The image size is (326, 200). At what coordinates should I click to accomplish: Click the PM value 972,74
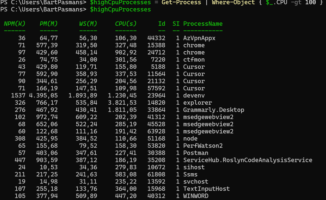pos(47,117)
